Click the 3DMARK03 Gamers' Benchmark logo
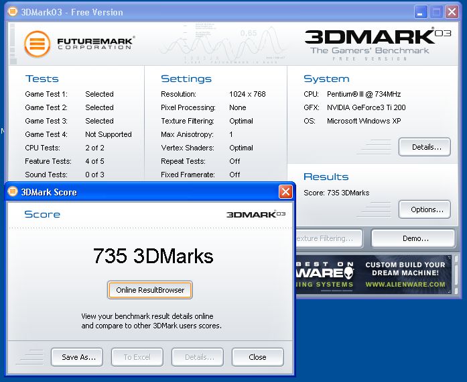467x382 pixels. pyautogui.click(x=378, y=44)
